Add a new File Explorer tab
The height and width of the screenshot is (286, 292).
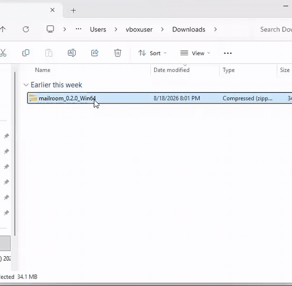pos(74,10)
